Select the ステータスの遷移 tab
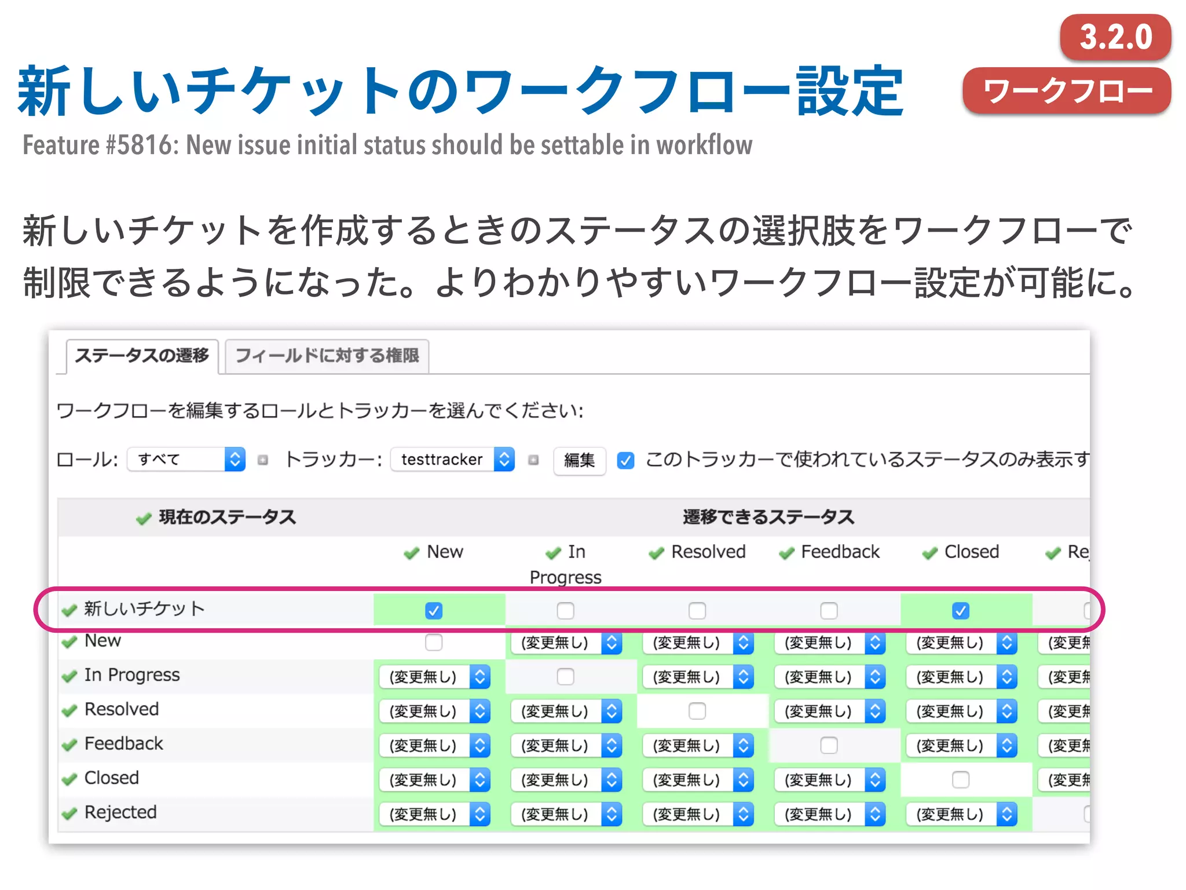Screen dimensions: 1186x890 142,356
